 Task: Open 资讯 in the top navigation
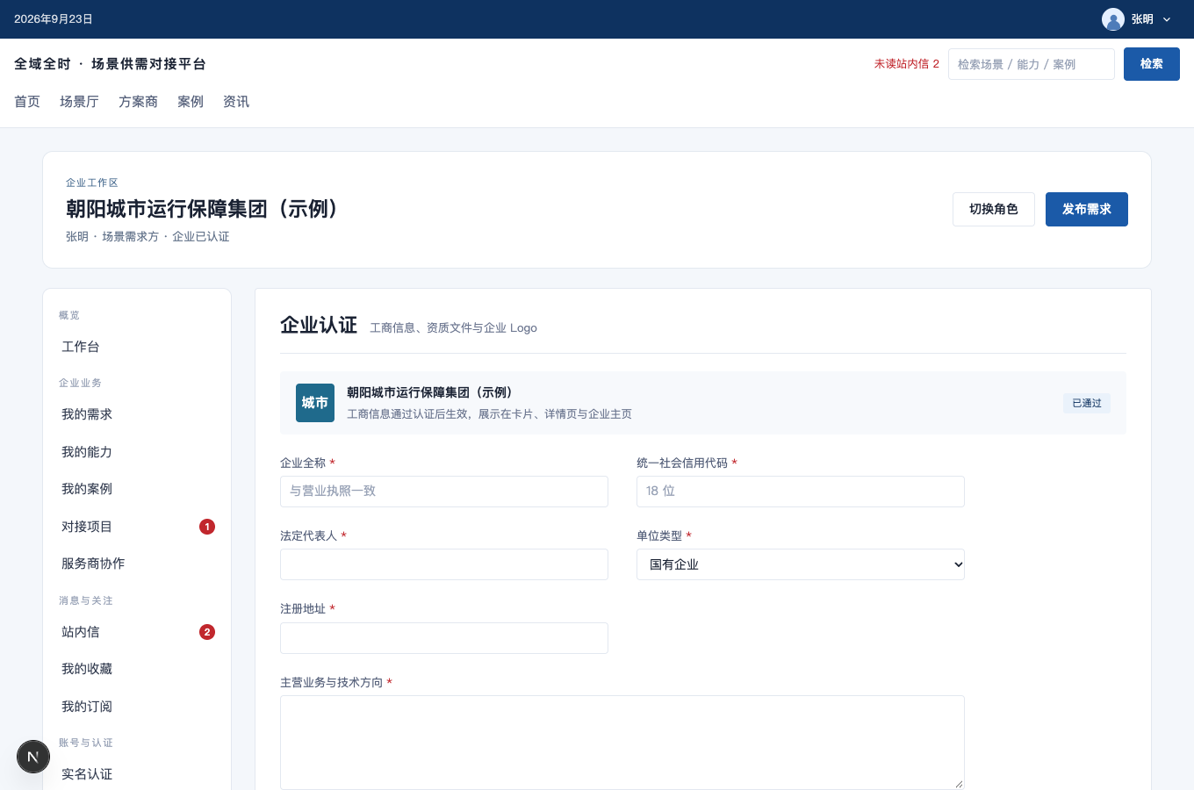(236, 102)
